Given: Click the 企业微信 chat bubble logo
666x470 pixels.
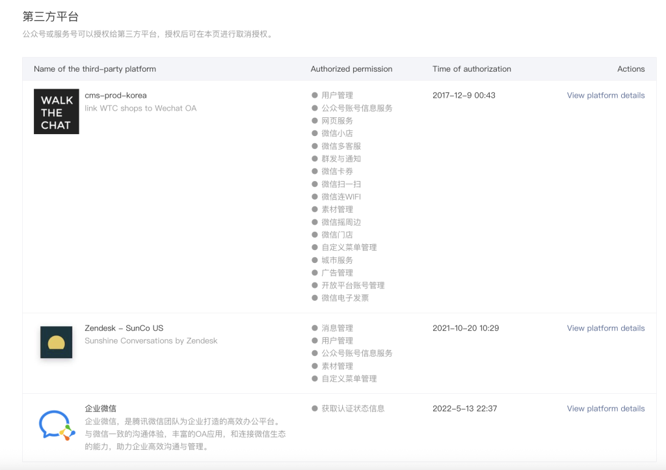Looking at the screenshot, I should (57, 425).
